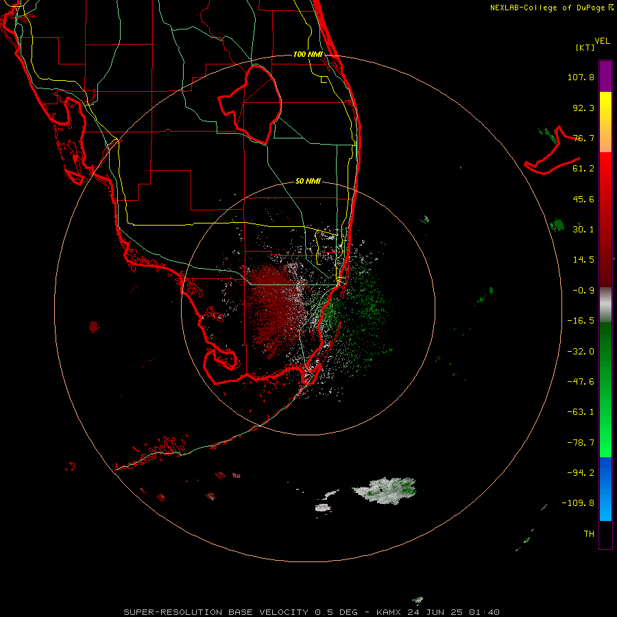Select the -32.0 scale value

(x=581, y=352)
